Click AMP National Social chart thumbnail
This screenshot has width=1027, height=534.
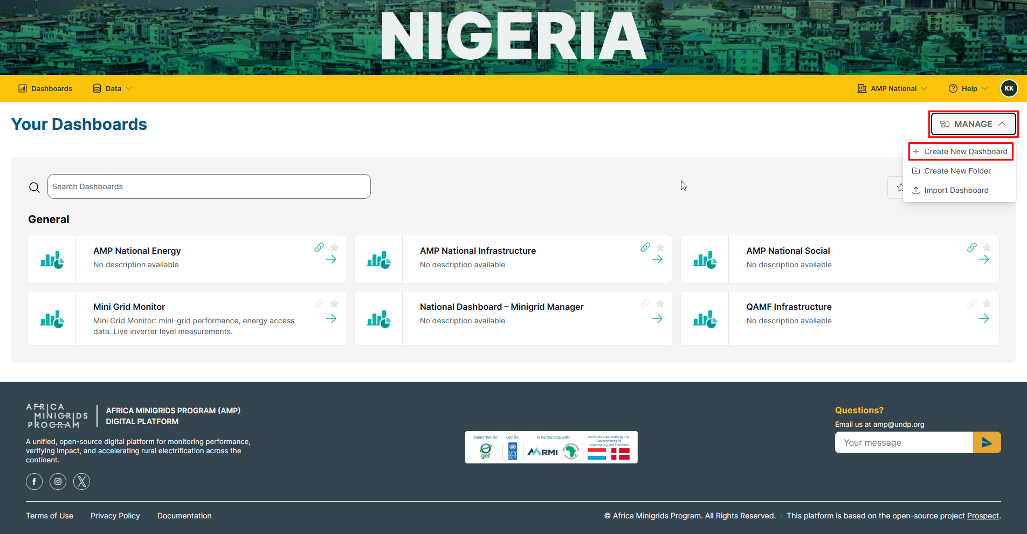pyautogui.click(x=705, y=260)
